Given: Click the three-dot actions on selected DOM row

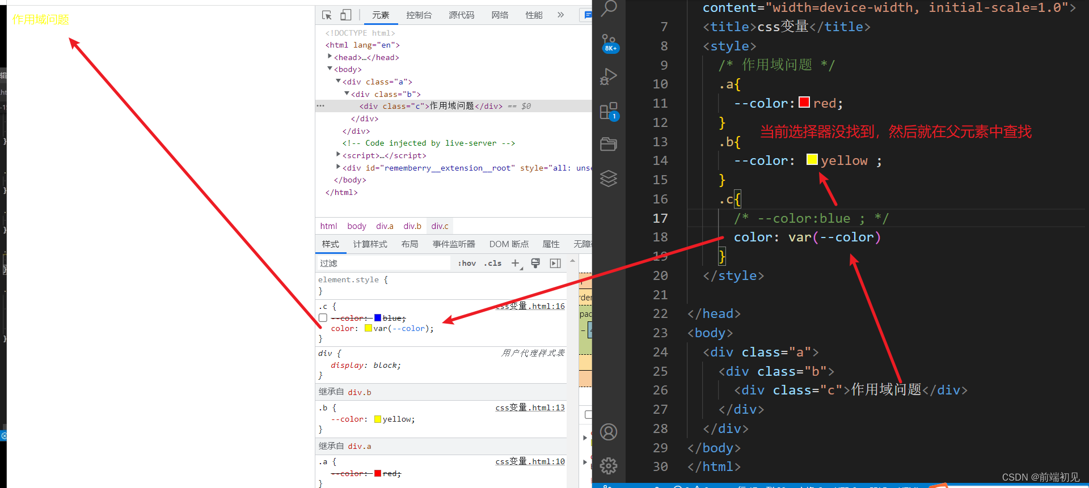Looking at the screenshot, I should tap(320, 106).
